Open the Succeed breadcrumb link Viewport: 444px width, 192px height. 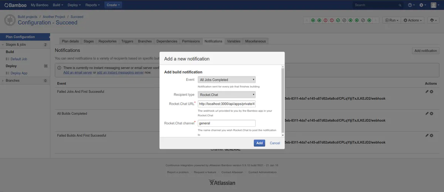point(77,17)
